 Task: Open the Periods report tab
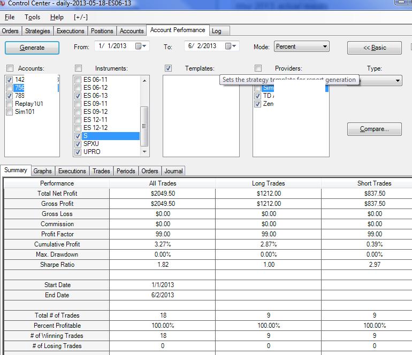(x=126, y=171)
